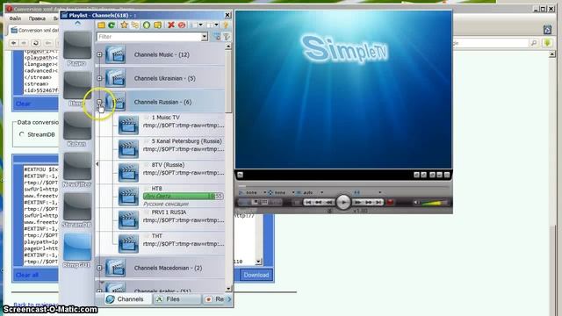
Task: Open the 'auto' dropdown in player
Action: point(321,192)
